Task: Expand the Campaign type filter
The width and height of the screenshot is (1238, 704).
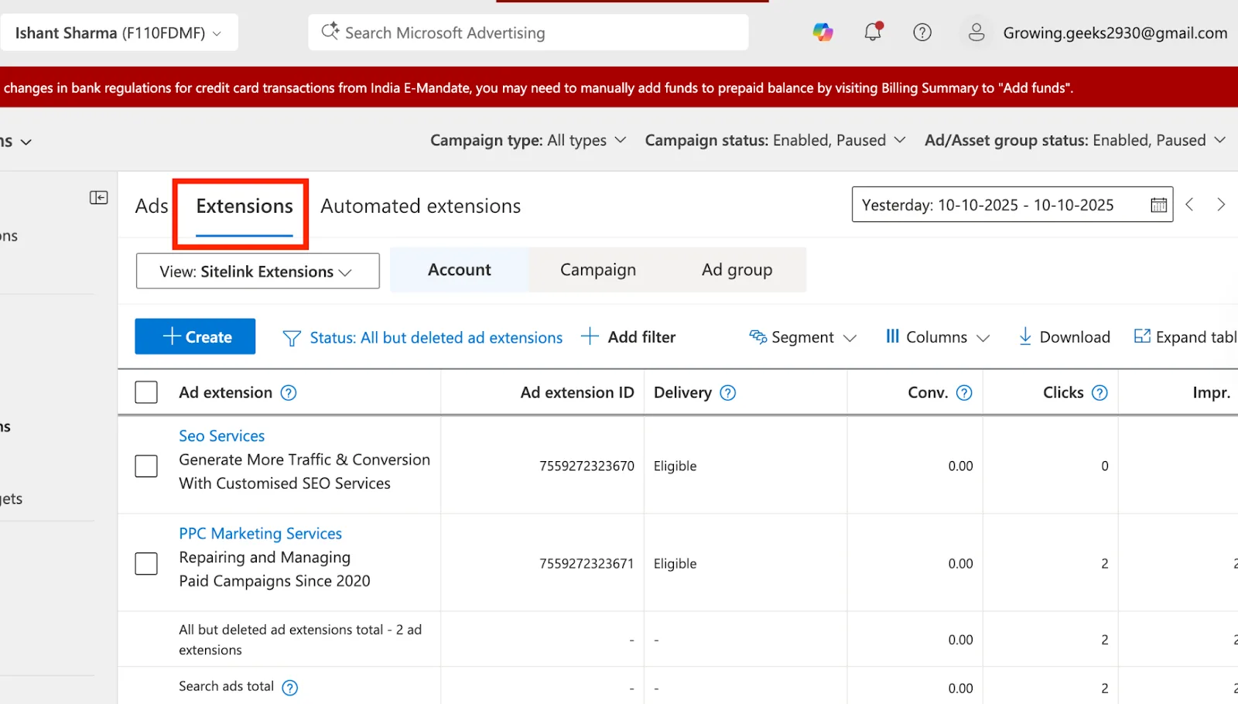Action: pyautogui.click(x=528, y=140)
